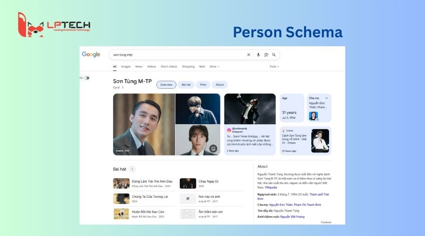Click the parent photo in Cha mẹ card
Image resolution: width=425 pixels, height=236 pixels.
[x=314, y=116]
